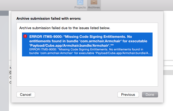Viewport: 173px width, 111px height.
Task: Select the ERROR ITMS-9000 bold headline
Action: point(88,41)
